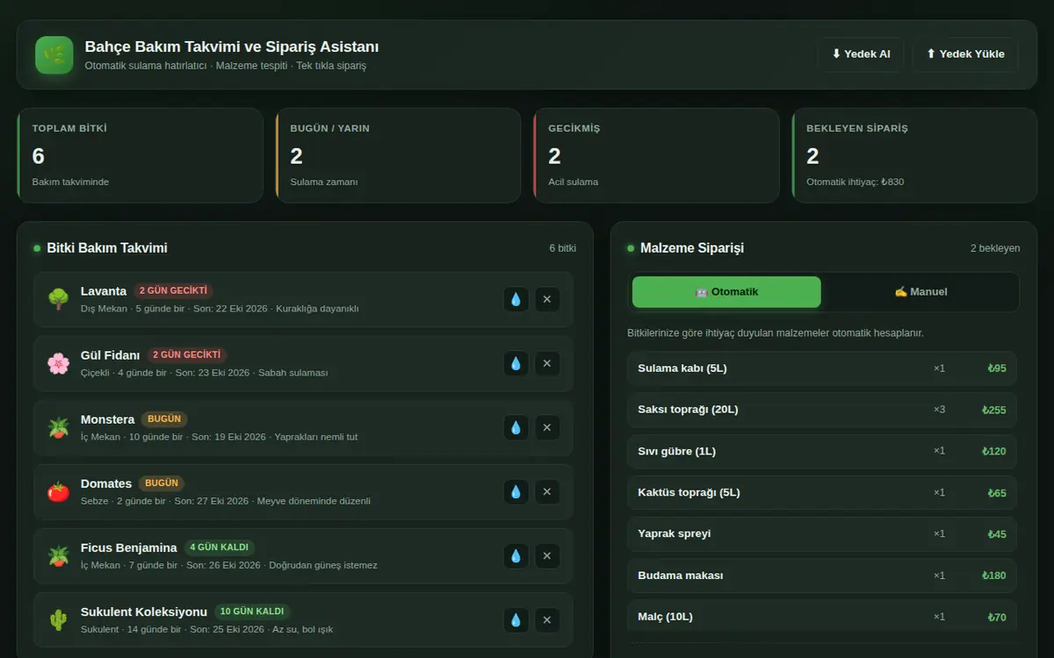Remove Lavanta using its X icon
This screenshot has width=1054, height=658.
tap(547, 299)
